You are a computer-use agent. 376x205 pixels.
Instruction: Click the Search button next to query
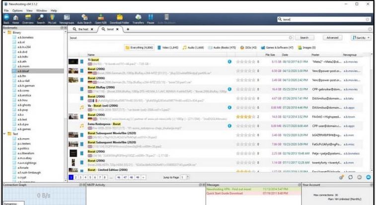tap(304, 38)
